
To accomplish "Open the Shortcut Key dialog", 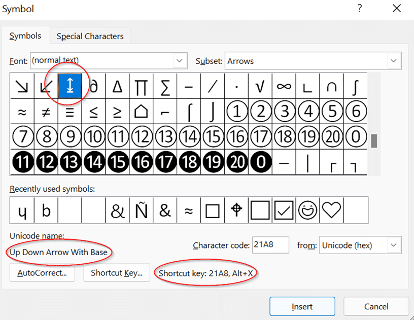I will pyautogui.click(x=117, y=272).
